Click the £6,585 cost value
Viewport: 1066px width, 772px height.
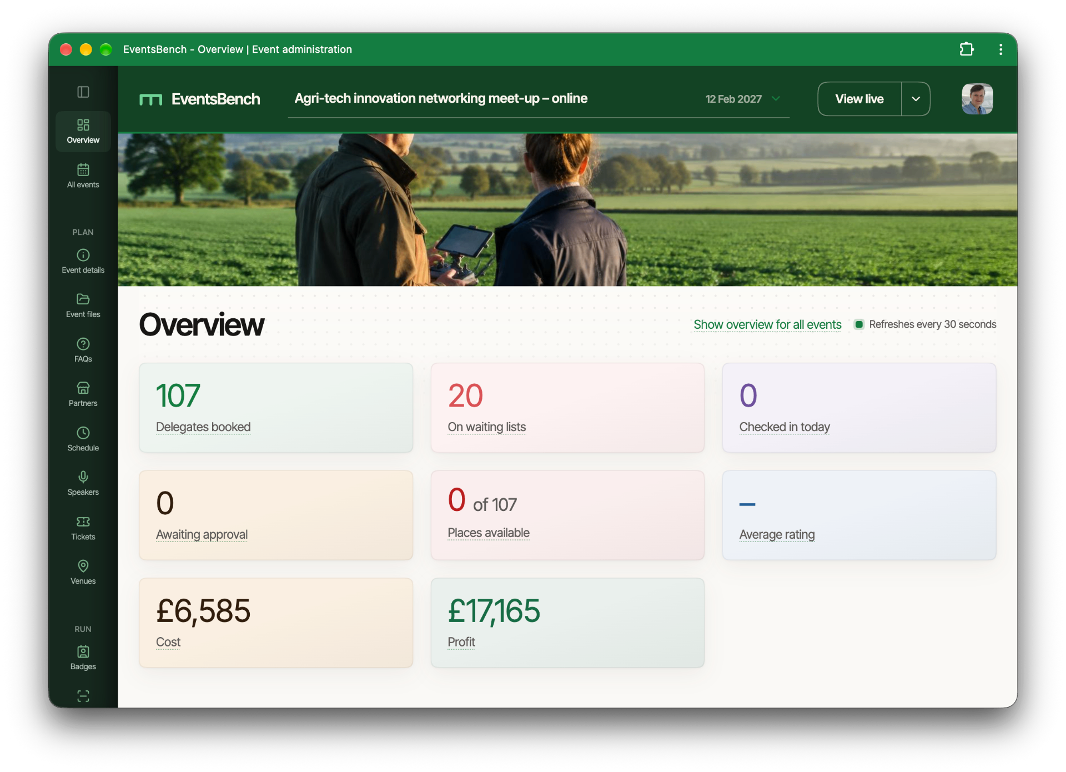tap(203, 611)
